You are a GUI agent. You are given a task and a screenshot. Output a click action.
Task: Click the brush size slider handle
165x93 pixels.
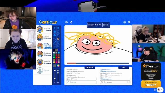click(x=55, y=79)
